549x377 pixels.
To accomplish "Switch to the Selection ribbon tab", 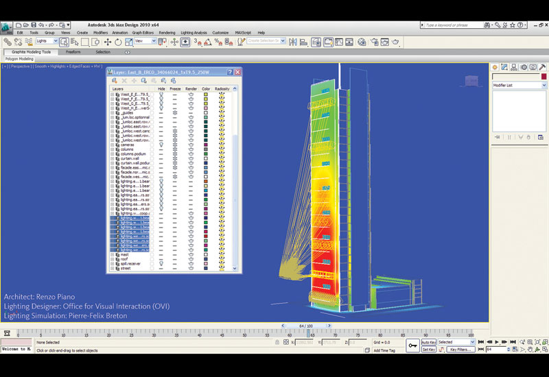I will click(103, 52).
